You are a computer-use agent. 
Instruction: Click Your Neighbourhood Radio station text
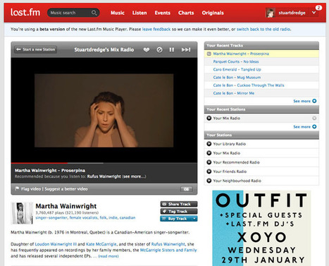tap(237, 181)
